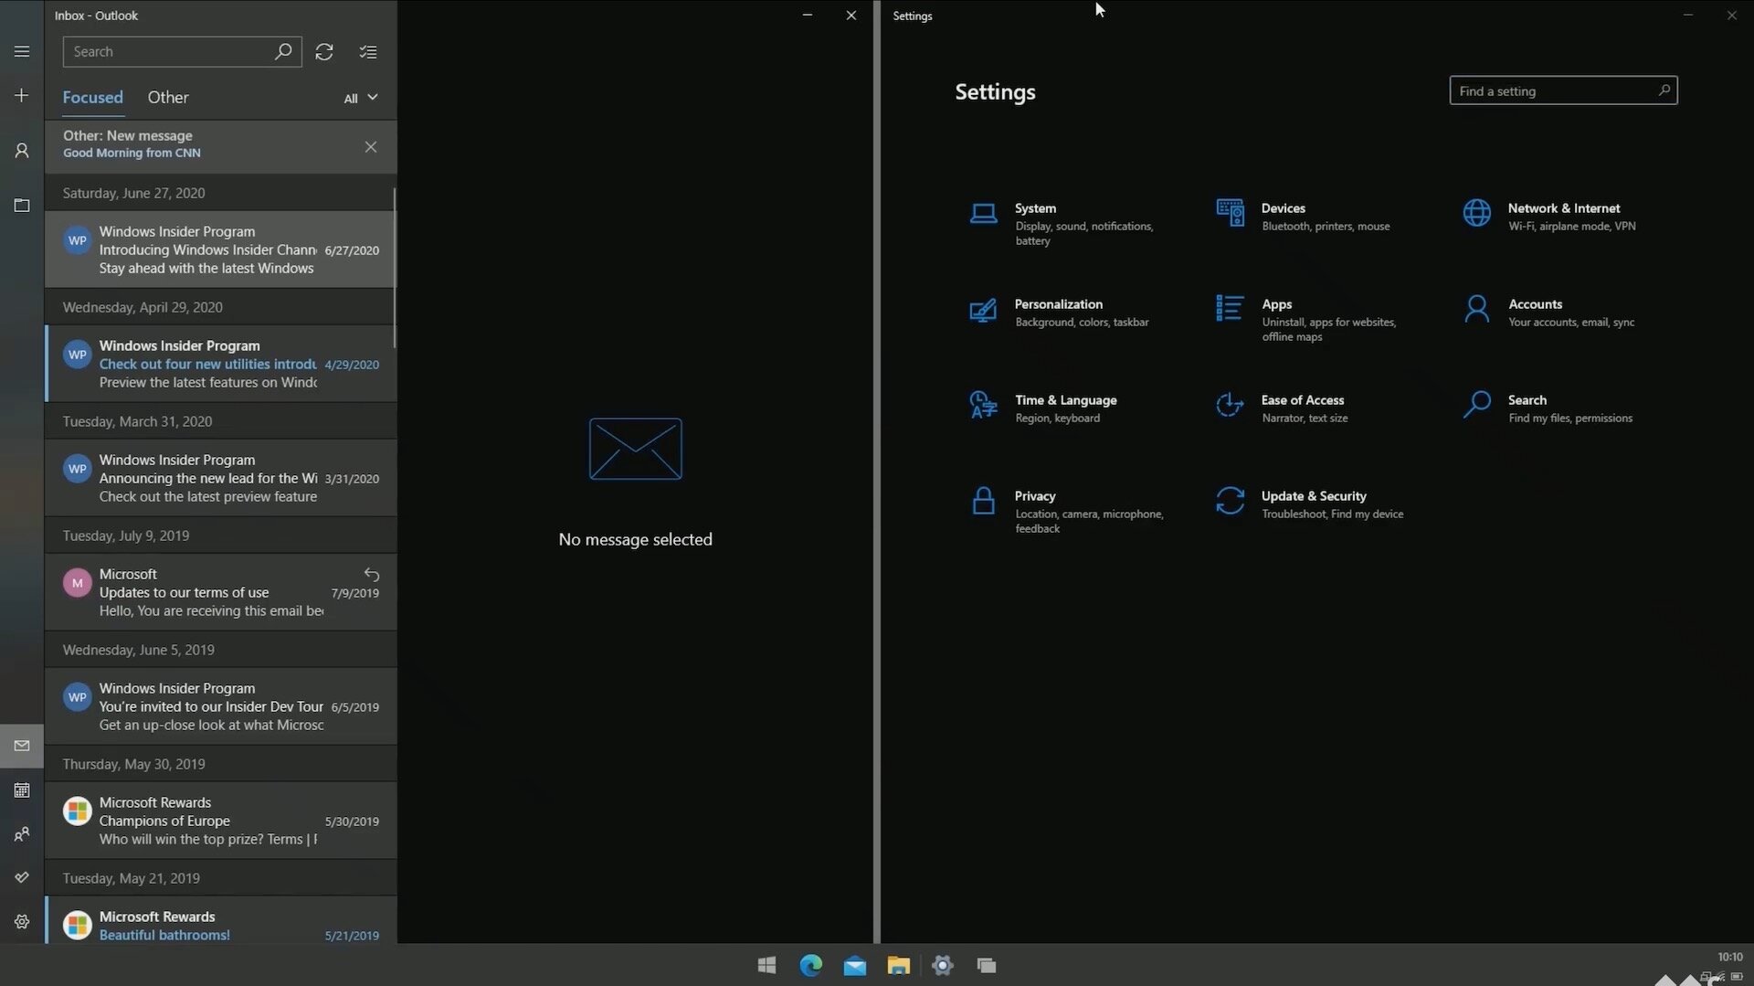Open Outlook mail settings gear
The image size is (1754, 986).
coord(22,922)
